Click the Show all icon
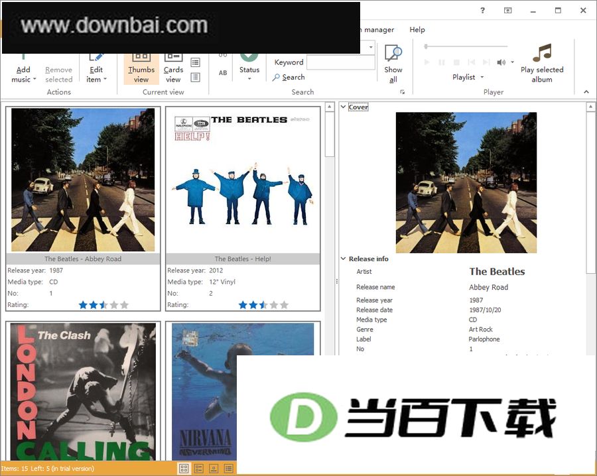Screen dimensions: 597x476 pos(393,64)
